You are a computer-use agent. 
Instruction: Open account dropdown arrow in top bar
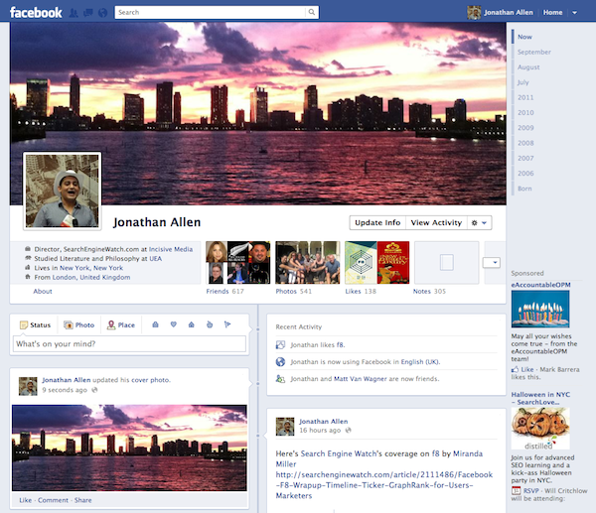pos(575,13)
